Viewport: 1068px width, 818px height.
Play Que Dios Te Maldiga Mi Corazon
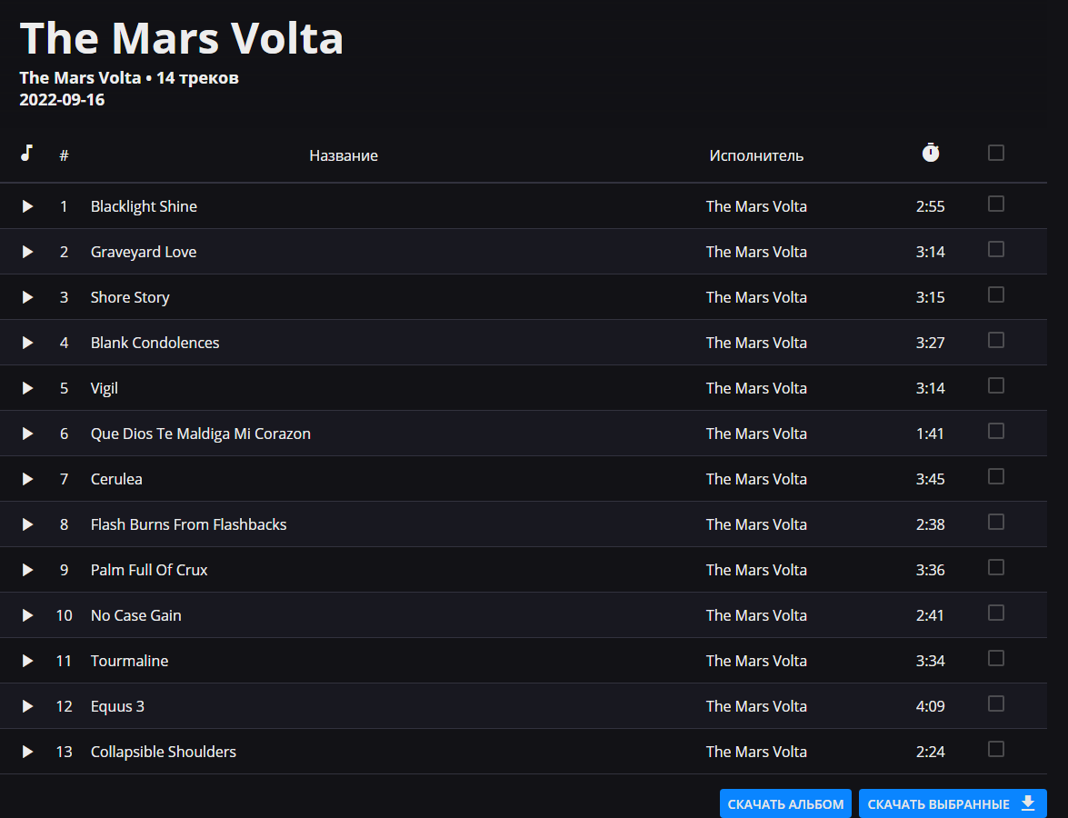(27, 434)
